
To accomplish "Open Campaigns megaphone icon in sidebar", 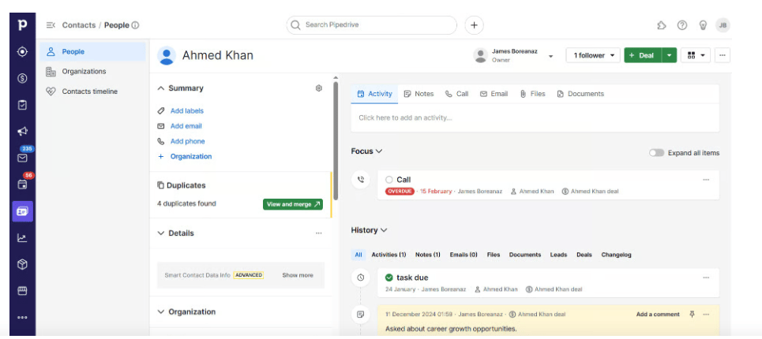I will tap(22, 132).
